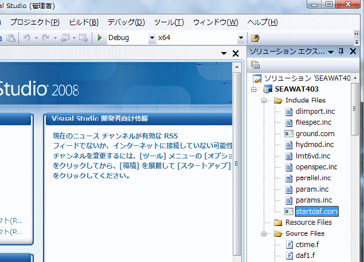Open the x64 platform dropdown
The height and width of the screenshot is (262, 364).
241,38
